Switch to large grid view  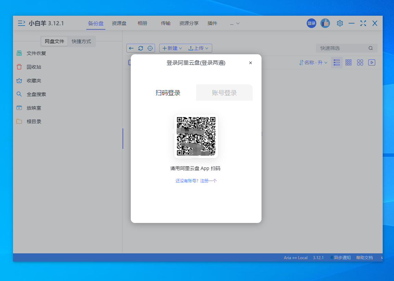pos(360,62)
